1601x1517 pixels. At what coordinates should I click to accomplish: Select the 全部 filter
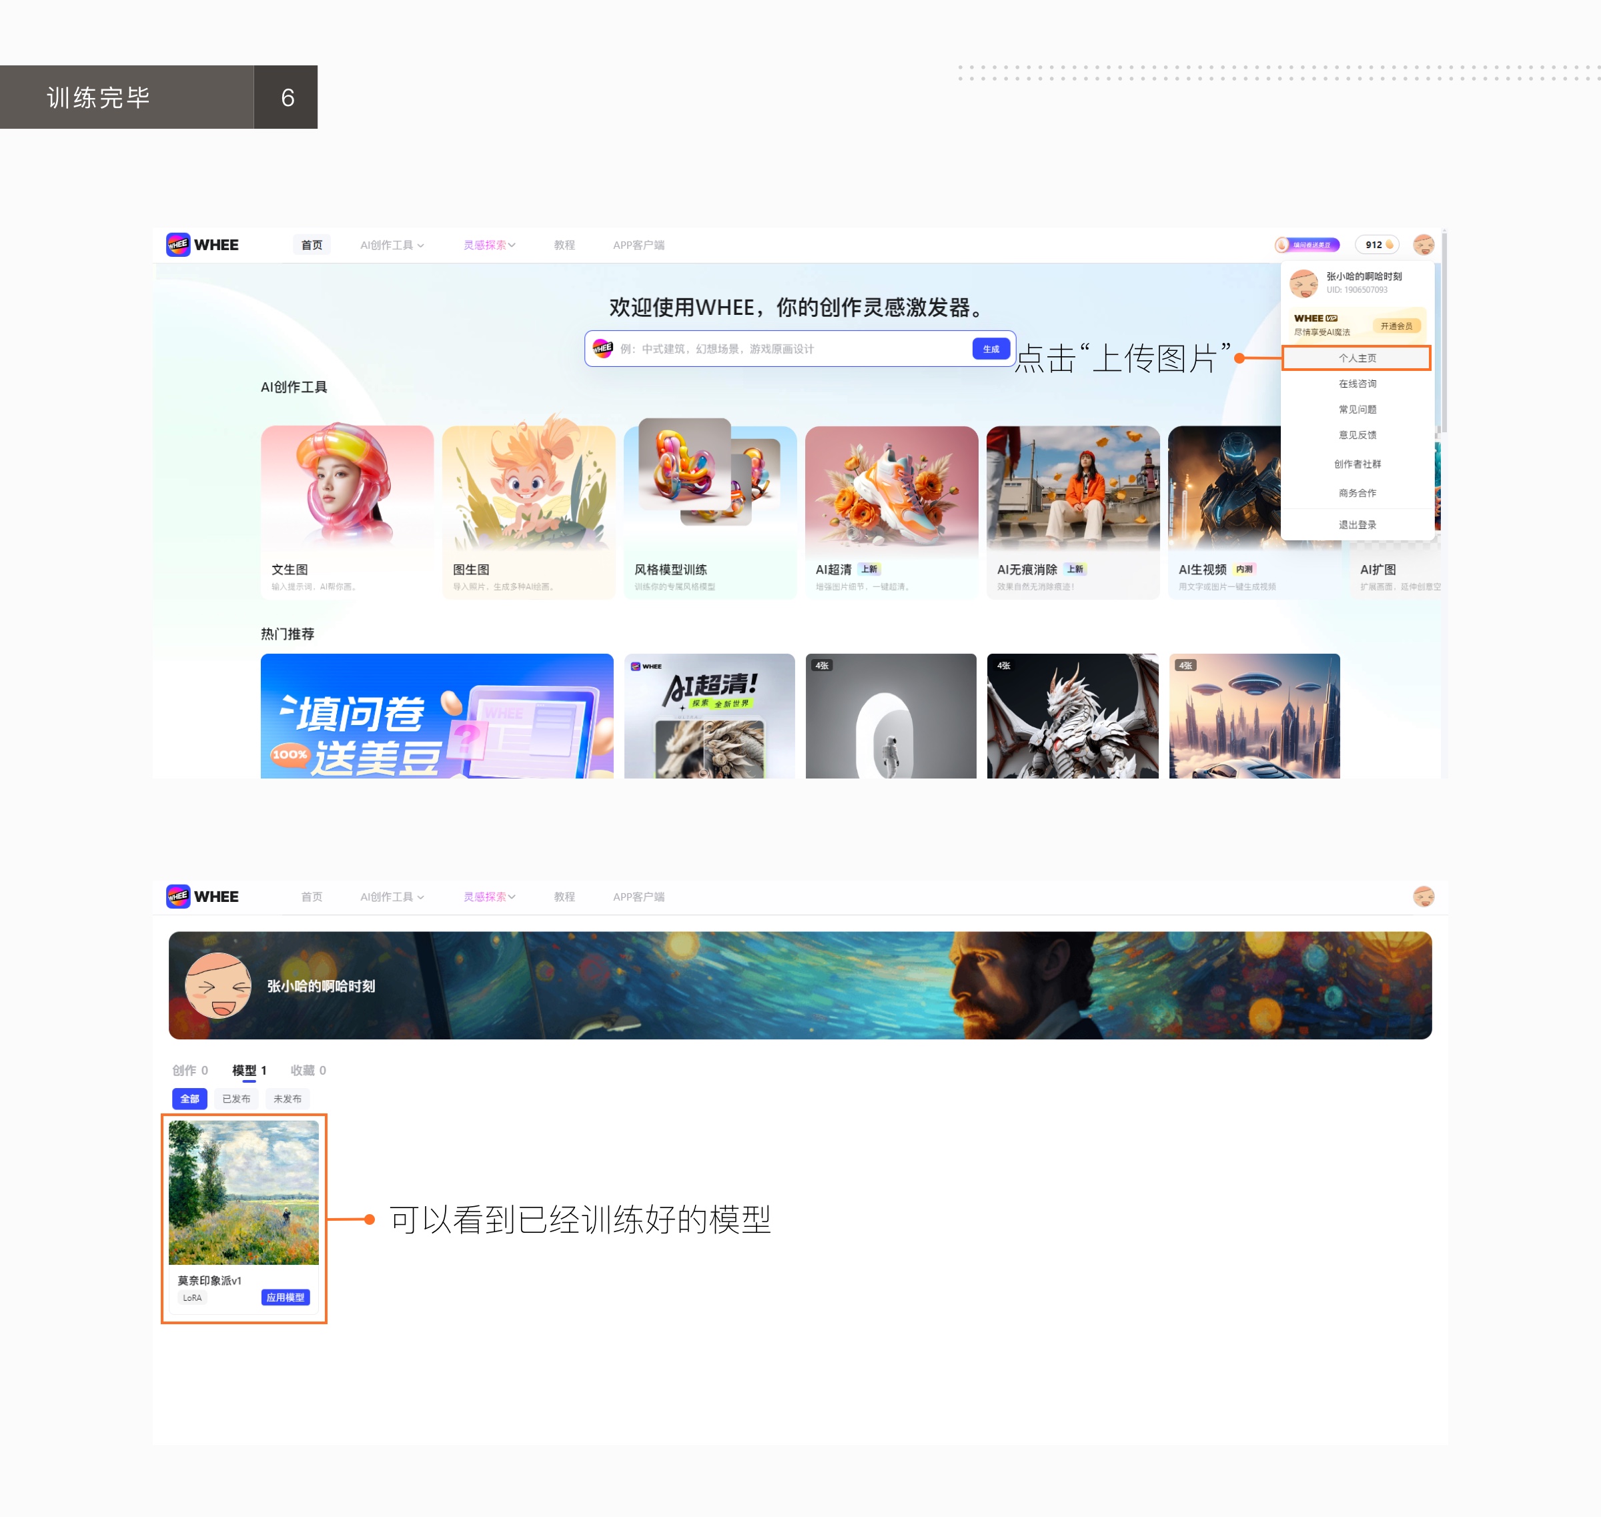pyautogui.click(x=189, y=1098)
